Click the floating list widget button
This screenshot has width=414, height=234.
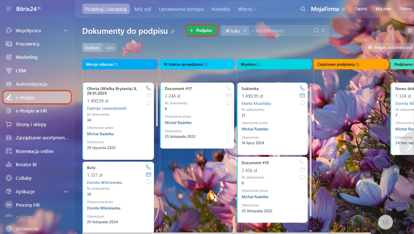click(x=385, y=222)
